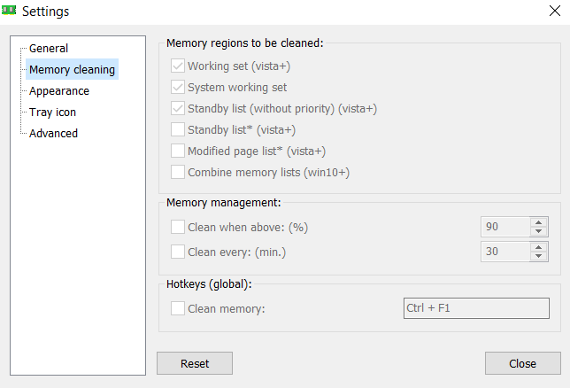Switch to Appearance settings
This screenshot has width=570, height=388.
point(59,91)
